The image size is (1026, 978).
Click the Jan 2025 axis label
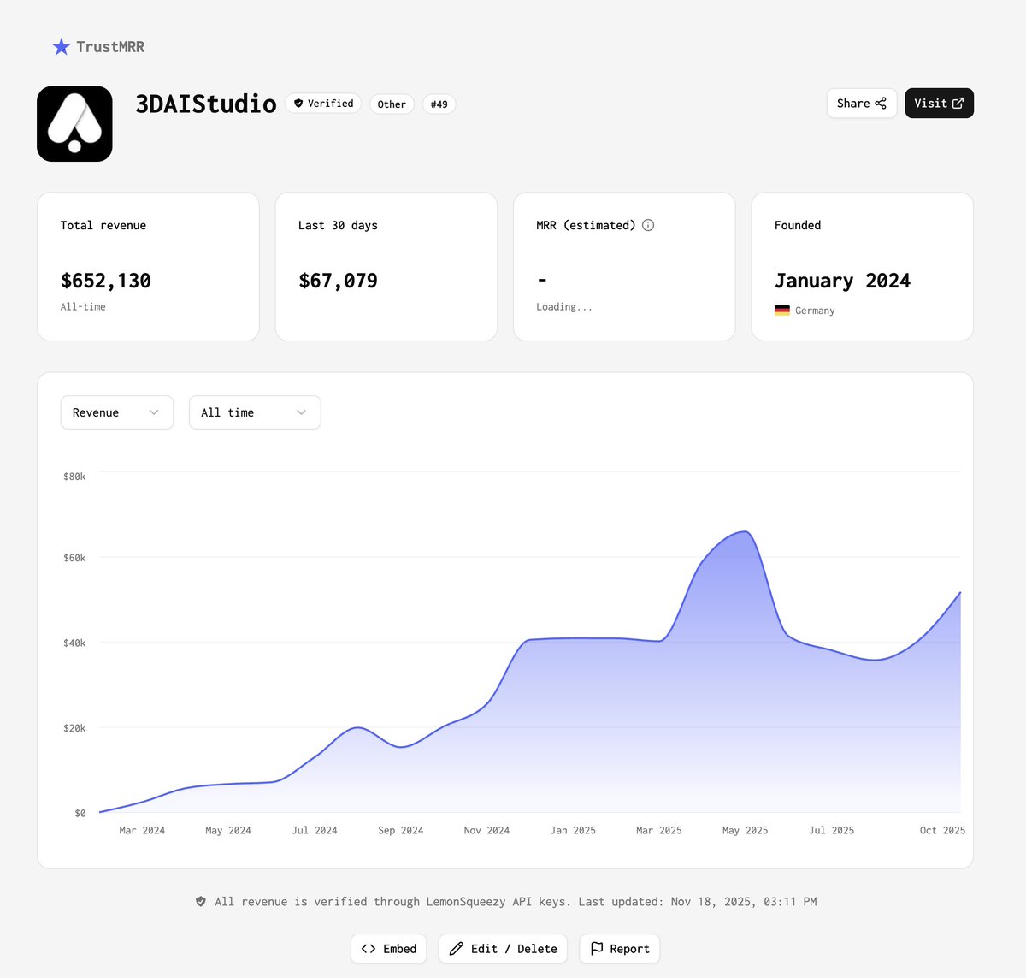coord(573,831)
